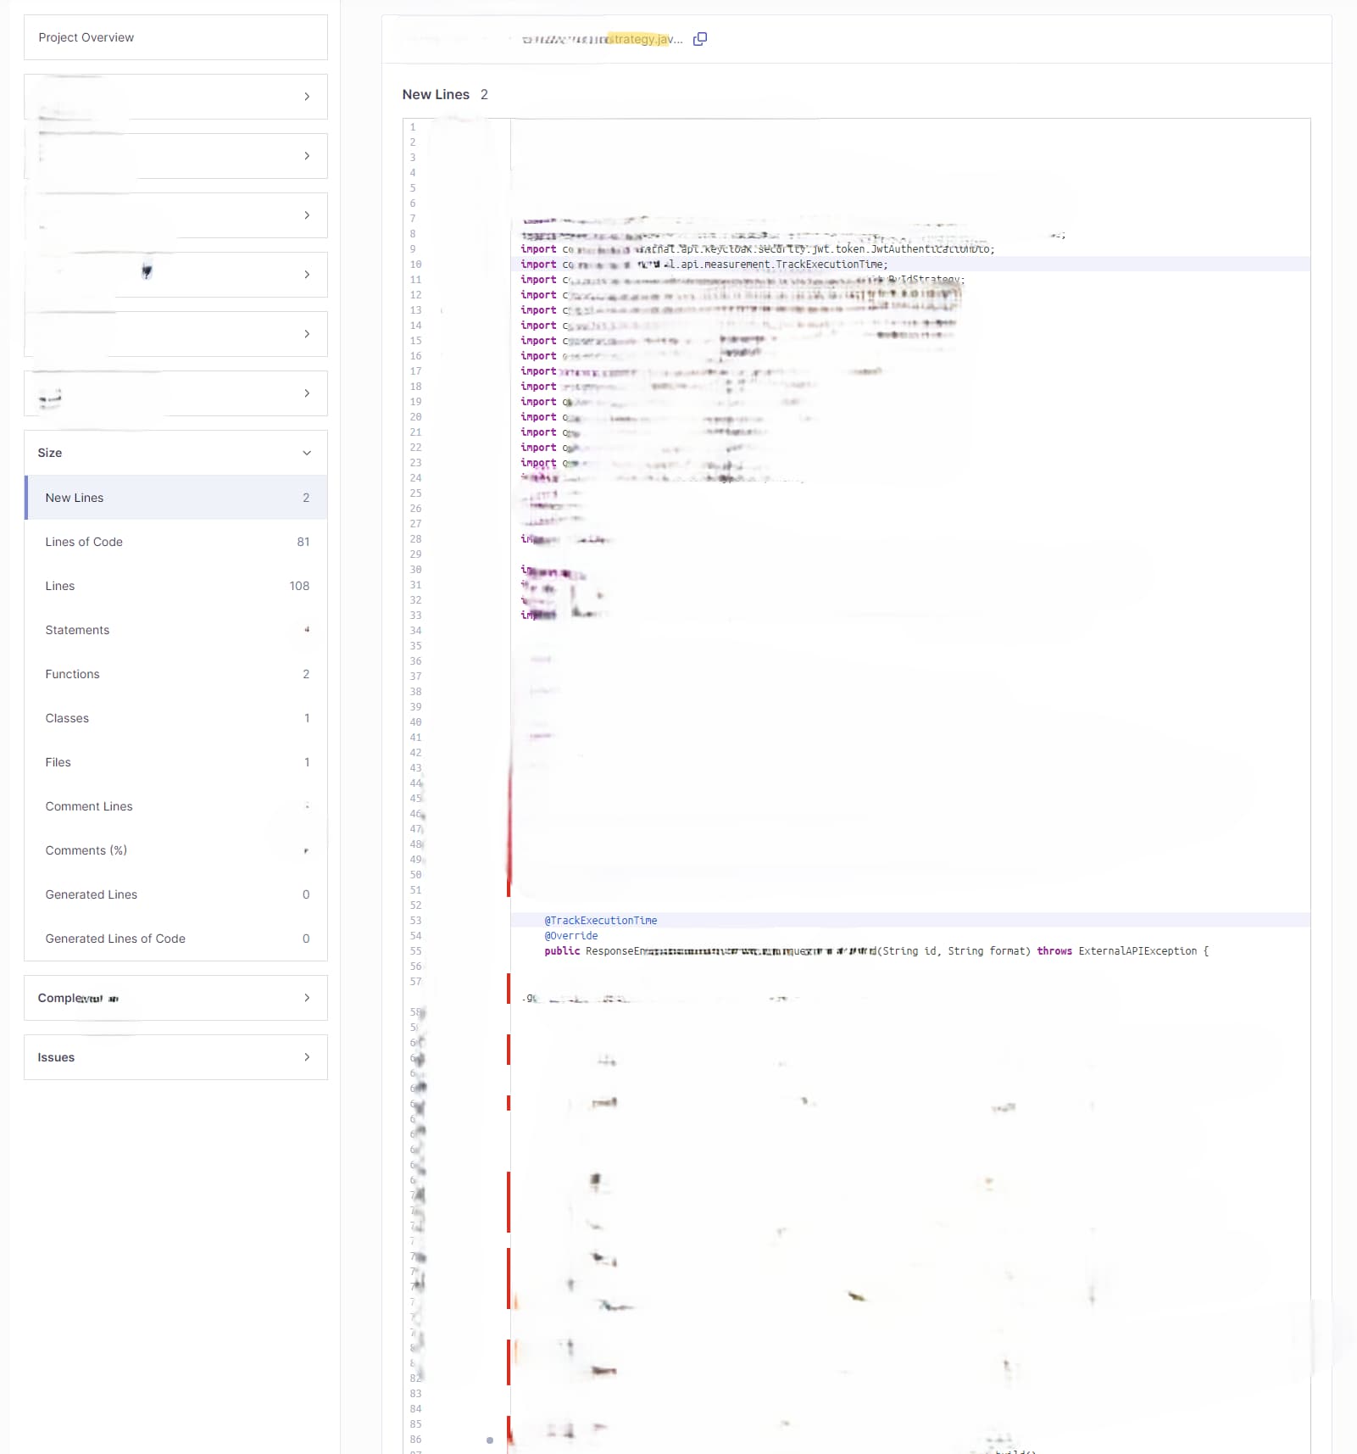Viewport: 1357px width, 1454px height.
Task: Show the Statements measure
Action: (x=175, y=630)
